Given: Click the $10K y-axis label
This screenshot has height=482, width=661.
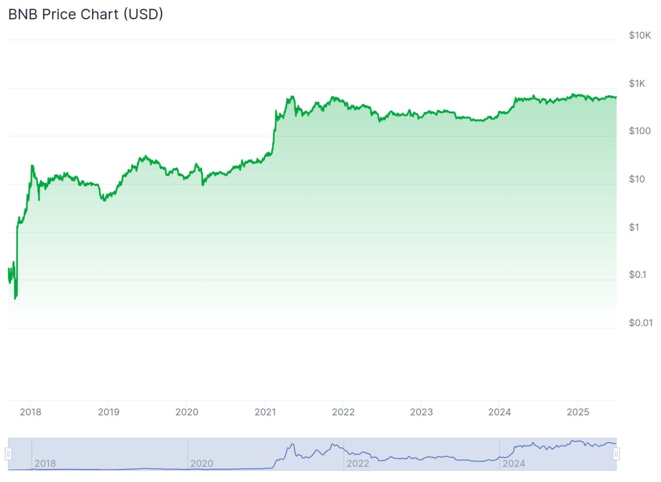Looking at the screenshot, I should coord(641,36).
